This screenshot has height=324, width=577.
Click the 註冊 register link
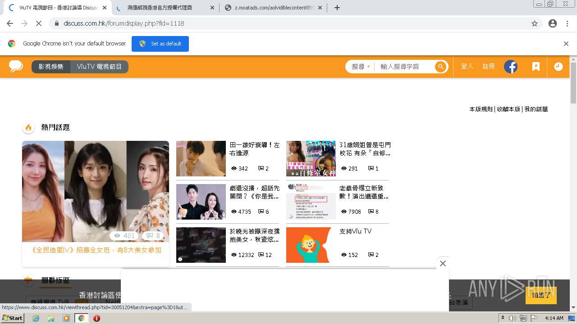489,67
